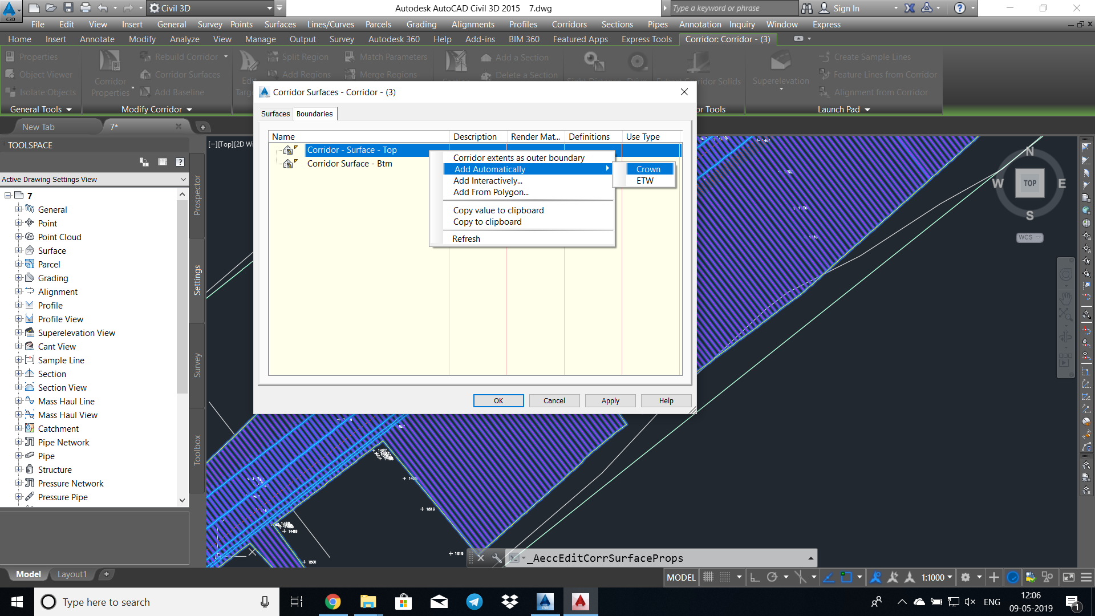Toggle snap mode in the status bar
1095x616 pixels.
[x=708, y=577]
